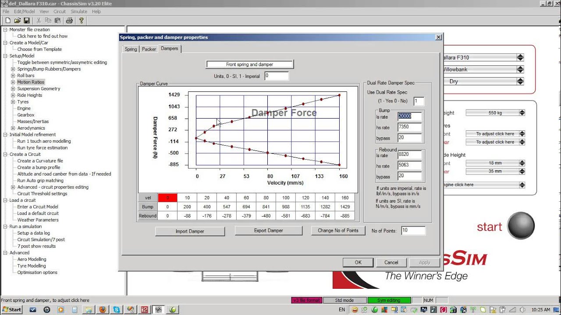Click Change No of Points button

(338, 231)
